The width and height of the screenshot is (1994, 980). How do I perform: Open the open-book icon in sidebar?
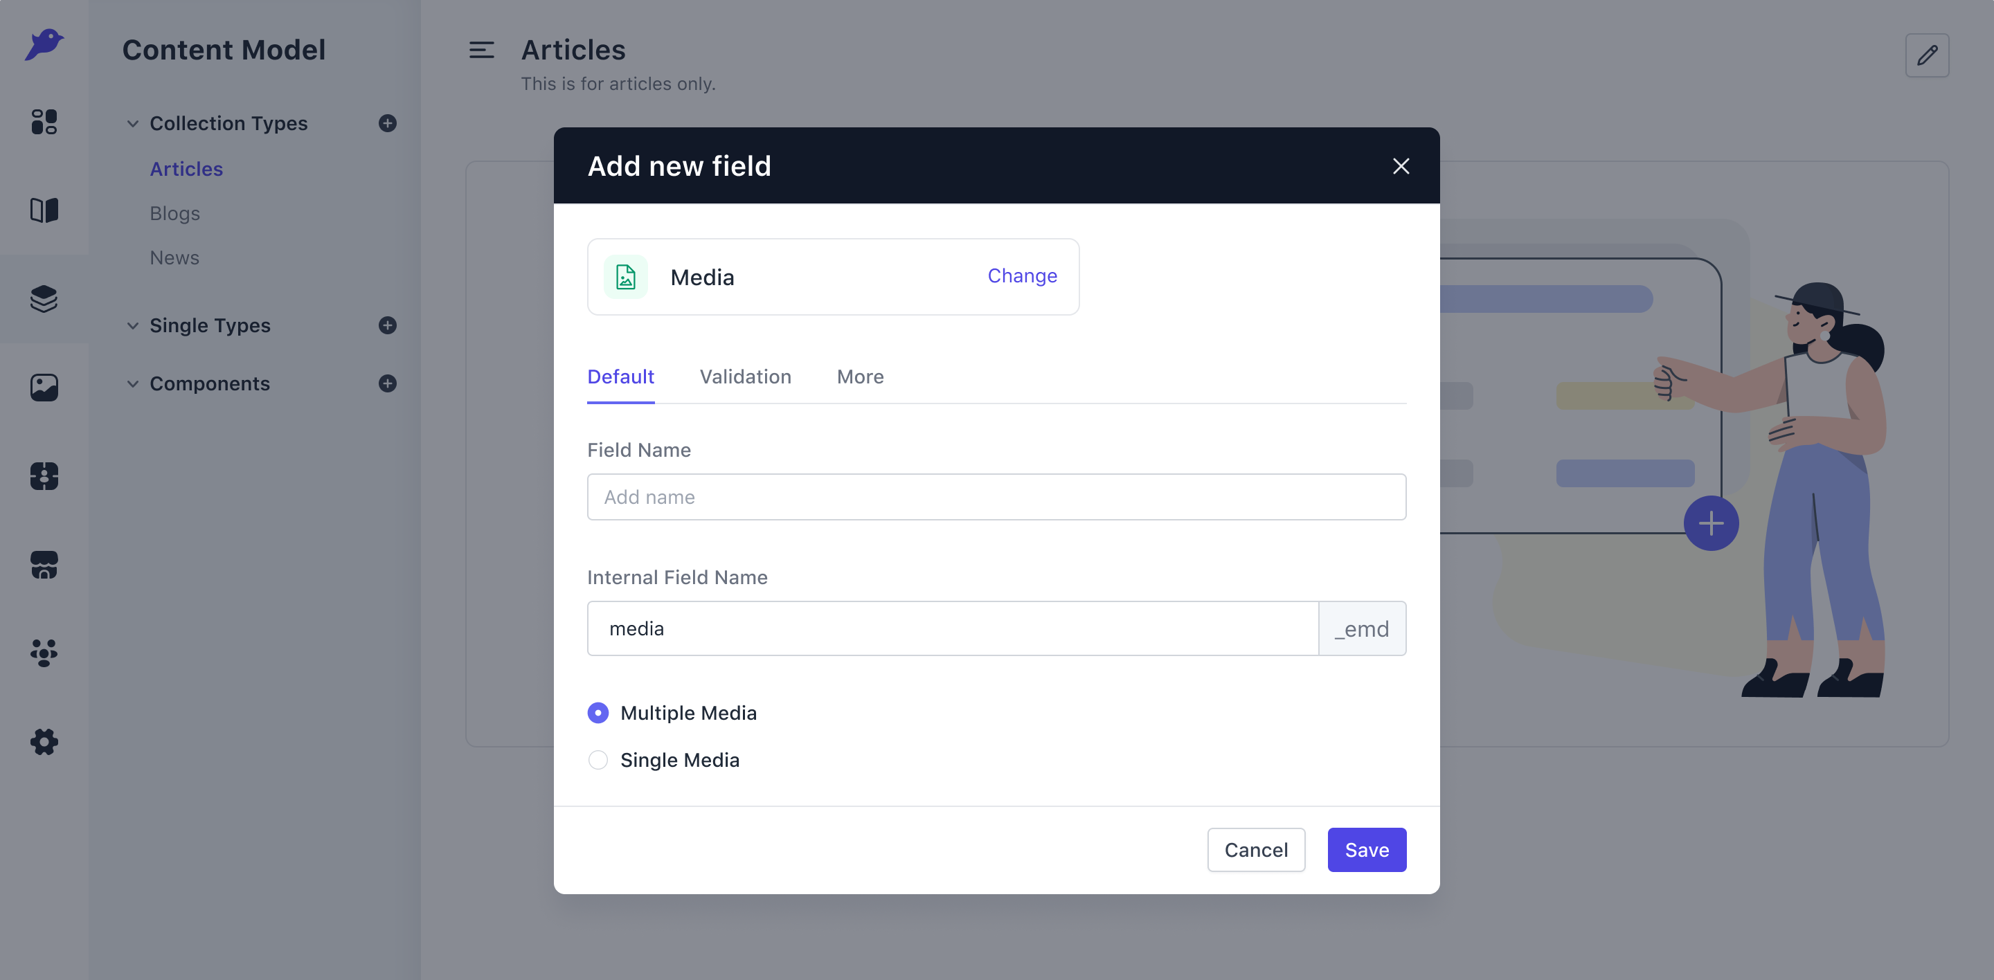pos(44,210)
